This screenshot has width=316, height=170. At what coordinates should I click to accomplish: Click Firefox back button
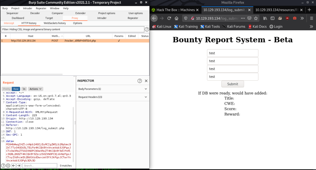154,18
